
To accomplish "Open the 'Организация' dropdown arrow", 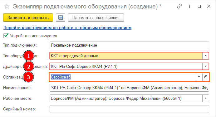I will point(199,77).
